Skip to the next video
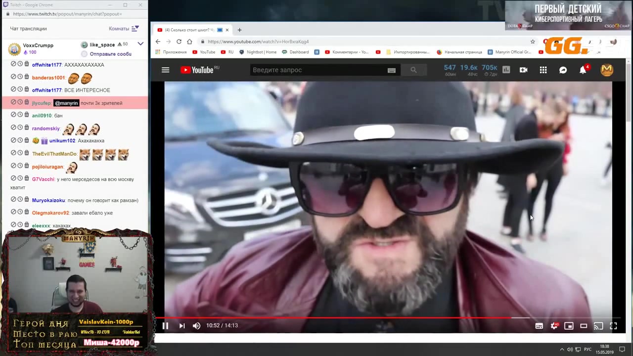Viewport: 633px width, 356px height. coord(181,325)
